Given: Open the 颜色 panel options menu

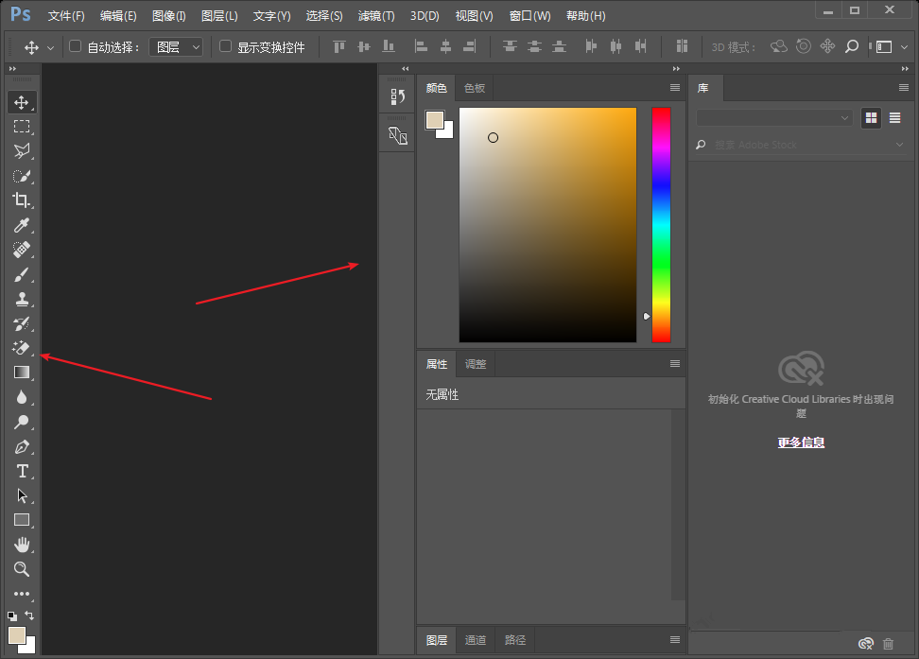Looking at the screenshot, I should click(675, 88).
